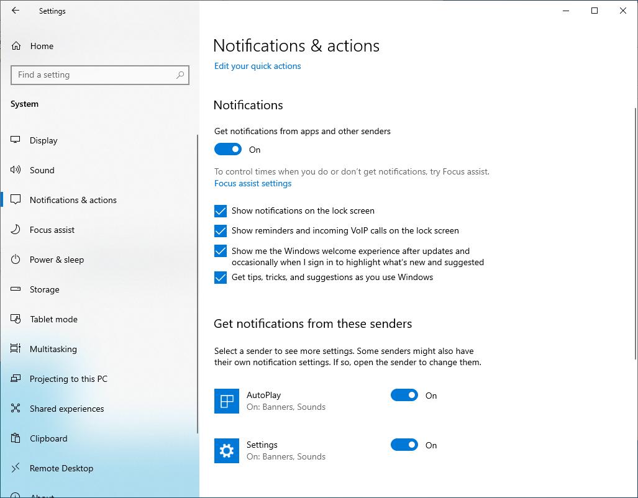Select the Multitasking icon

[x=15, y=349]
